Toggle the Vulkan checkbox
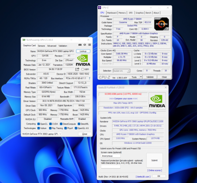197x183 pixels. (38, 128)
